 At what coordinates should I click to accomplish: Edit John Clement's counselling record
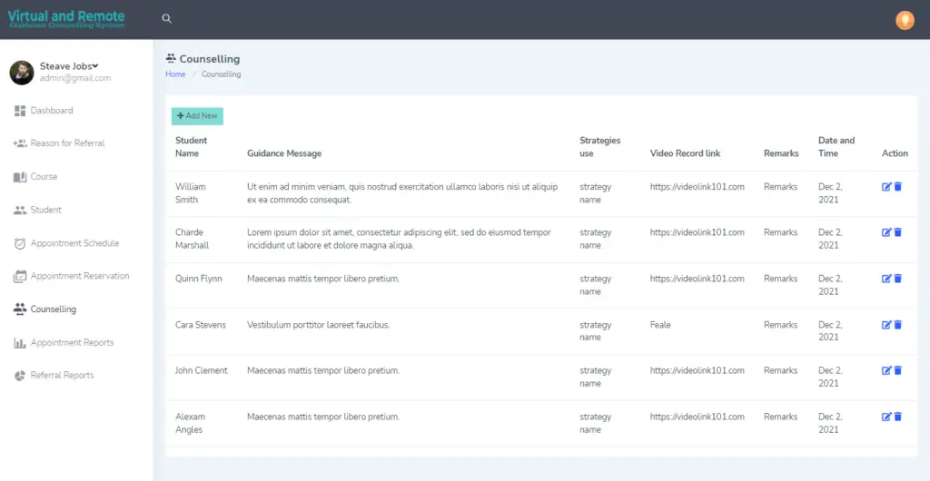(x=886, y=370)
